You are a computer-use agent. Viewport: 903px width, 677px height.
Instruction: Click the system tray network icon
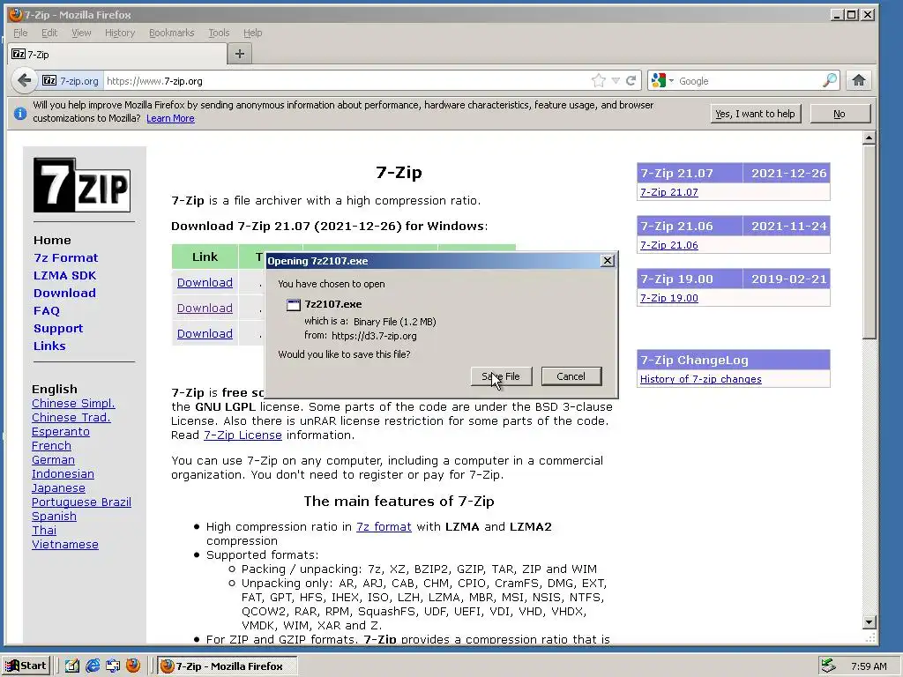(x=828, y=666)
